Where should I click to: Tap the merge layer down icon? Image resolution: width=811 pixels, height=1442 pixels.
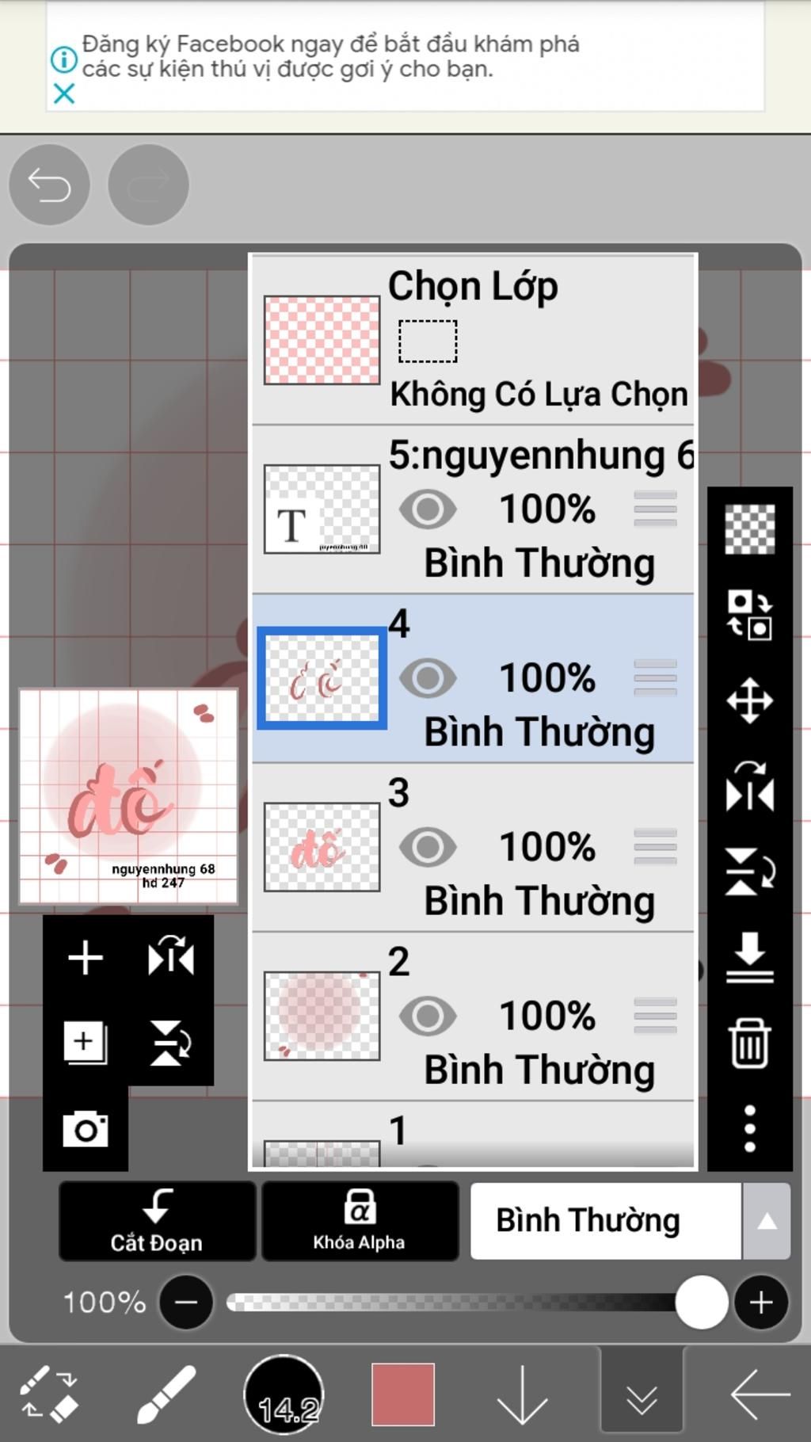(x=749, y=957)
